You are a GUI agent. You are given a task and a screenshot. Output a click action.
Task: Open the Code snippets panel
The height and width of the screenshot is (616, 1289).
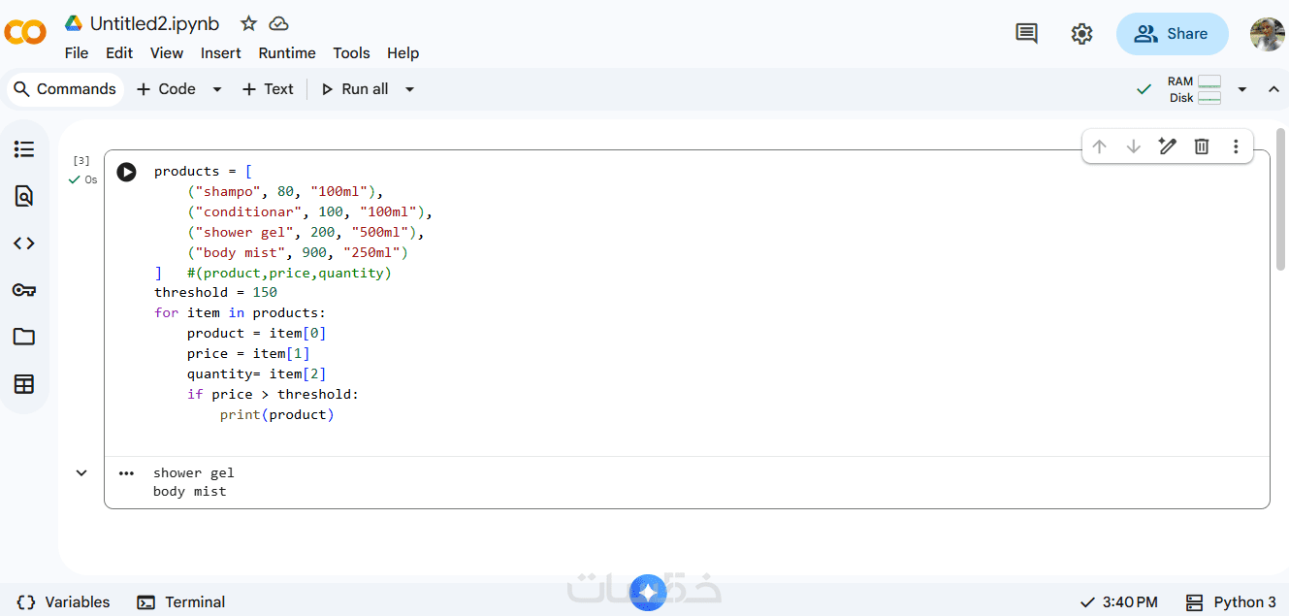[x=24, y=243]
